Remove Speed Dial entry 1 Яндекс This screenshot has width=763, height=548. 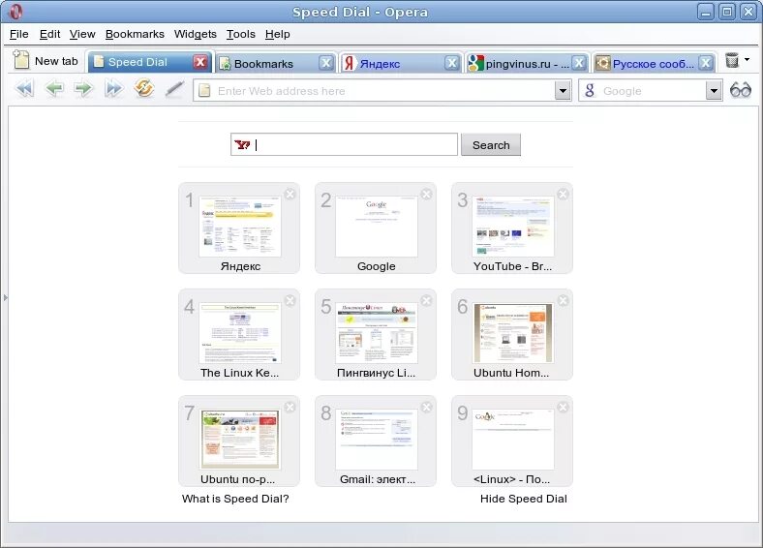point(290,195)
